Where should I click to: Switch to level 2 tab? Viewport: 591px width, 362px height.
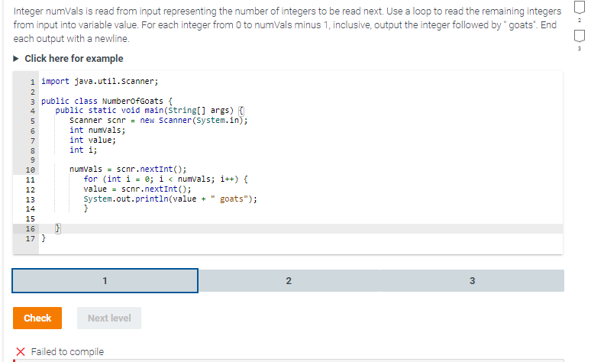pos(289,280)
